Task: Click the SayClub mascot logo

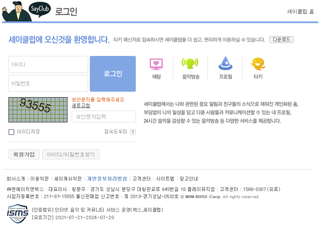Action: 27,11
